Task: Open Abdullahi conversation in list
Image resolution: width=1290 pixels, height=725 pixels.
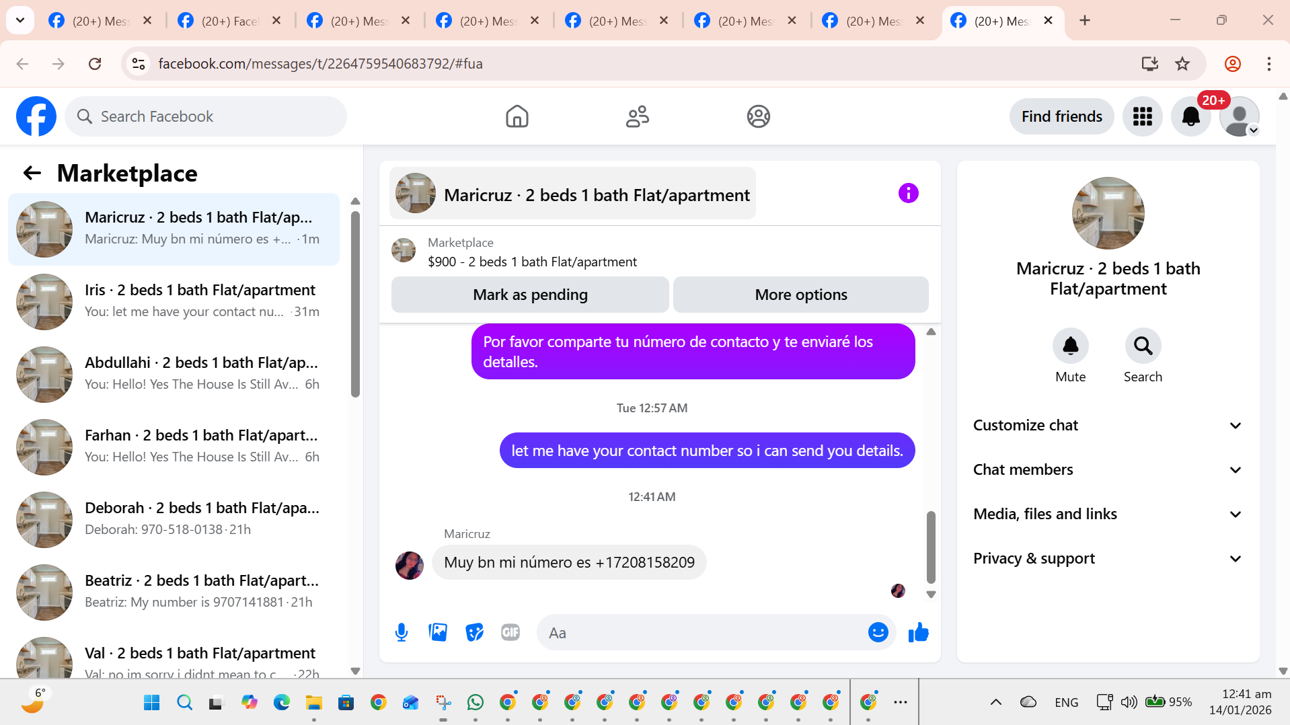Action: tap(174, 373)
